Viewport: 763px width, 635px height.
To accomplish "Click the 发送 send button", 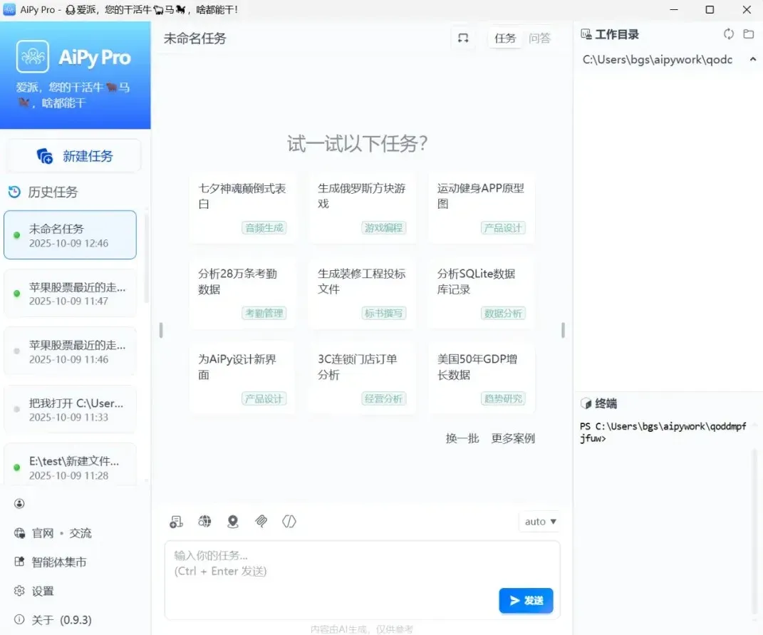I will click(526, 600).
